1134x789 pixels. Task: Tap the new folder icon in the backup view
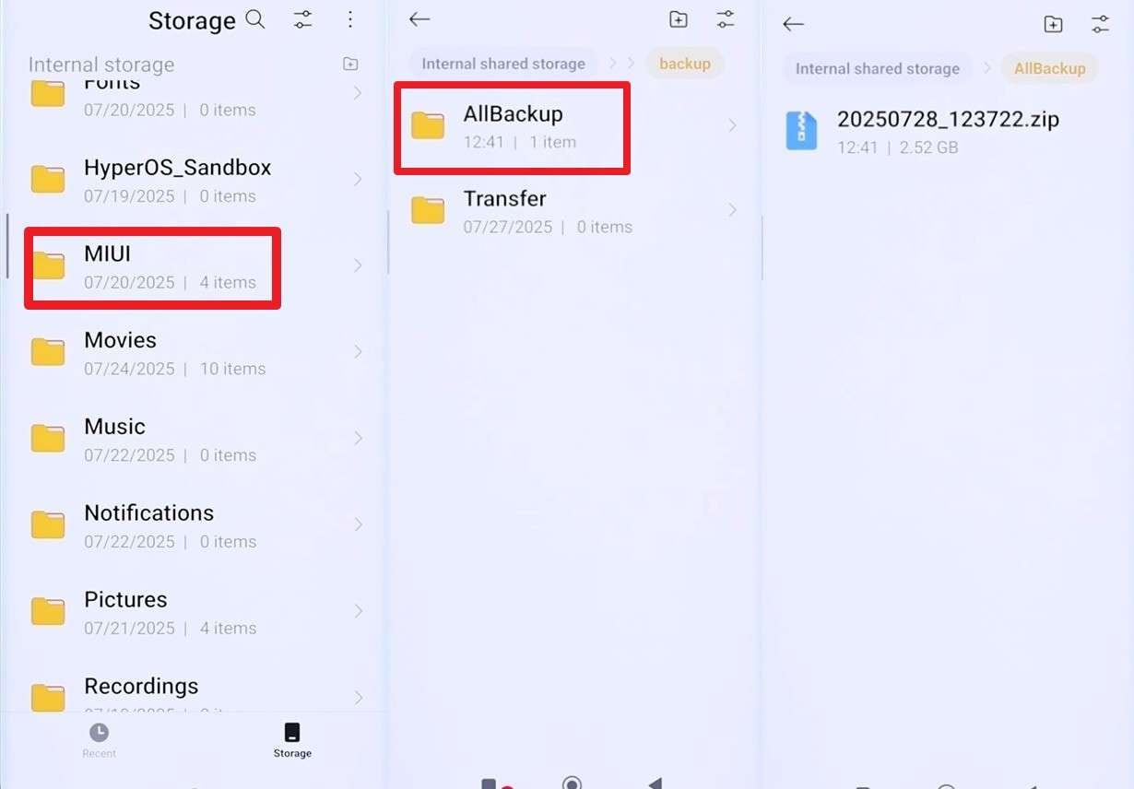[679, 18]
